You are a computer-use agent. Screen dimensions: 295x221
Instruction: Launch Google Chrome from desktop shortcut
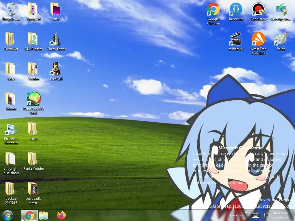click(213, 14)
